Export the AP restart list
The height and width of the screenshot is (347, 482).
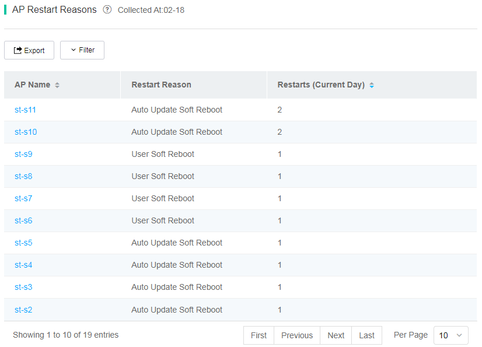click(29, 50)
